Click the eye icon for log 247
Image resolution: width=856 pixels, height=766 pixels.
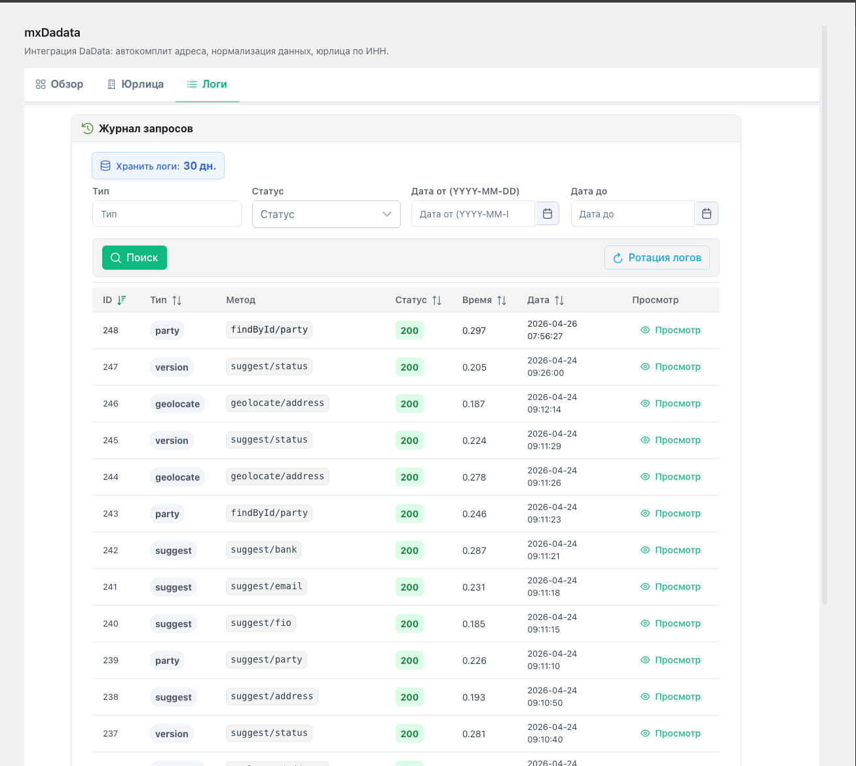tap(645, 367)
